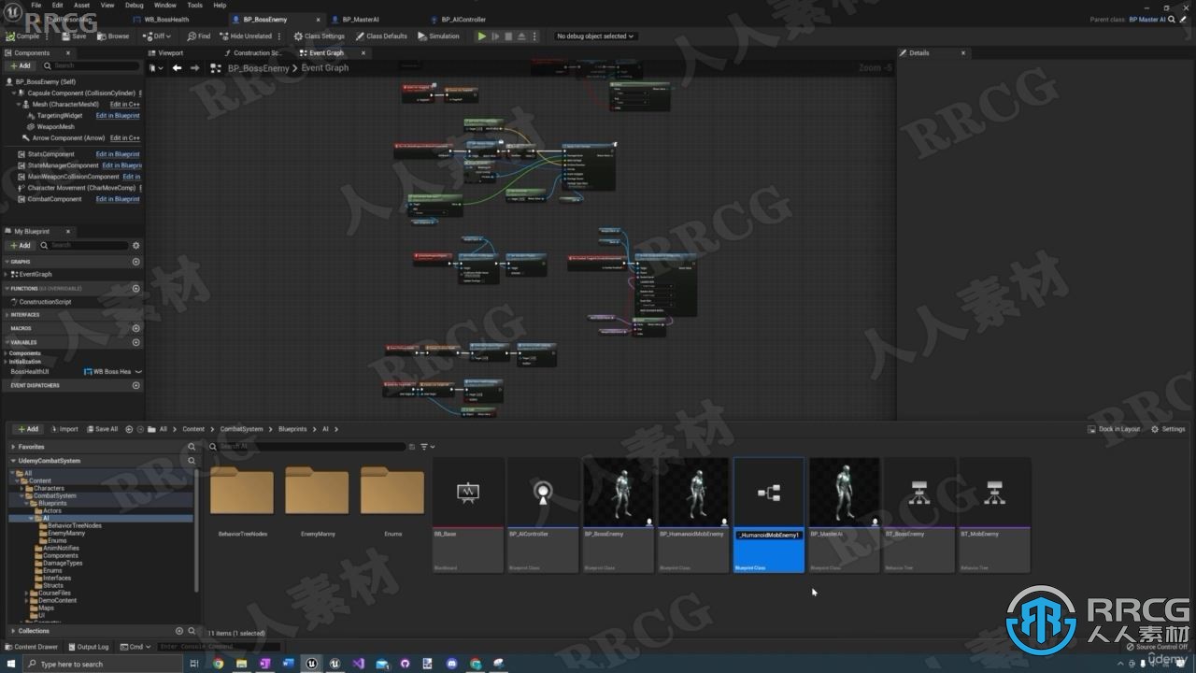Viewport: 1196px width, 673px height.
Task: Add new variable with plus icon
Action: [135, 342]
